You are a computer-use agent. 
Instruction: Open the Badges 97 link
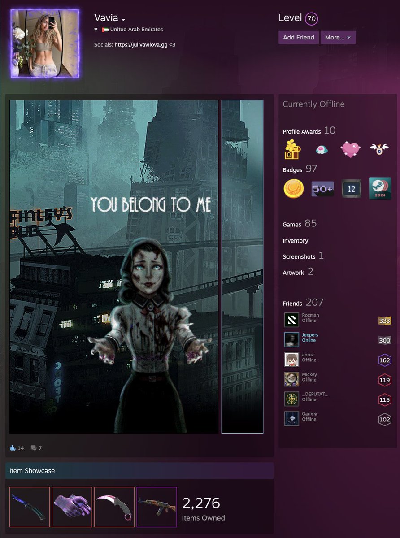pos(300,169)
